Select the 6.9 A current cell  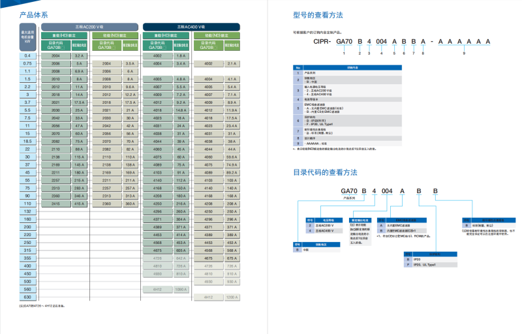(79, 72)
